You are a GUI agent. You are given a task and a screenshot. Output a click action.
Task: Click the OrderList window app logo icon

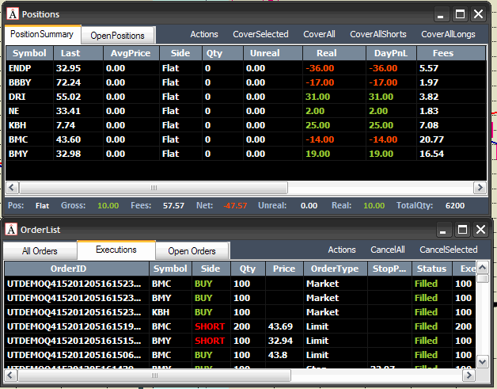[x=11, y=230]
